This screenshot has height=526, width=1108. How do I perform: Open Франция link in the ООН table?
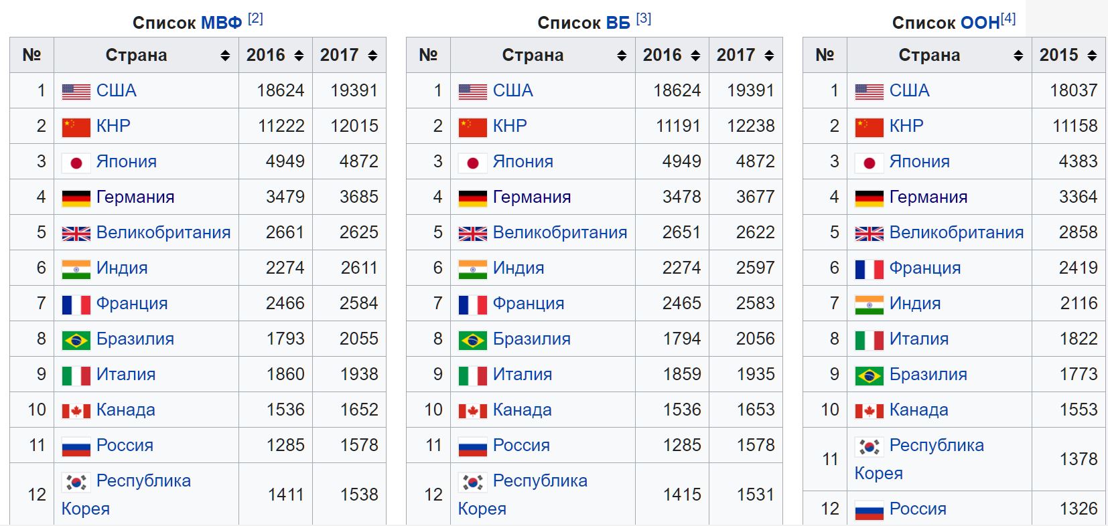click(924, 268)
